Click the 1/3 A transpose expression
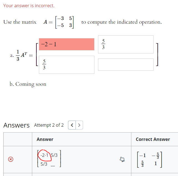Image resolution: width=178 pixels, height=176 pixels. (21, 55)
